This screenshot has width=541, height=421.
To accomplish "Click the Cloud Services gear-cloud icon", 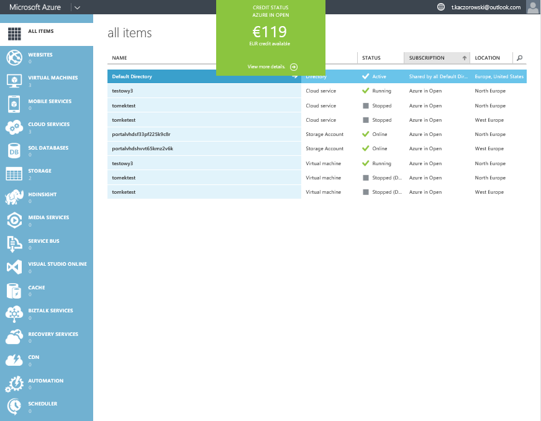I will [x=14, y=127].
